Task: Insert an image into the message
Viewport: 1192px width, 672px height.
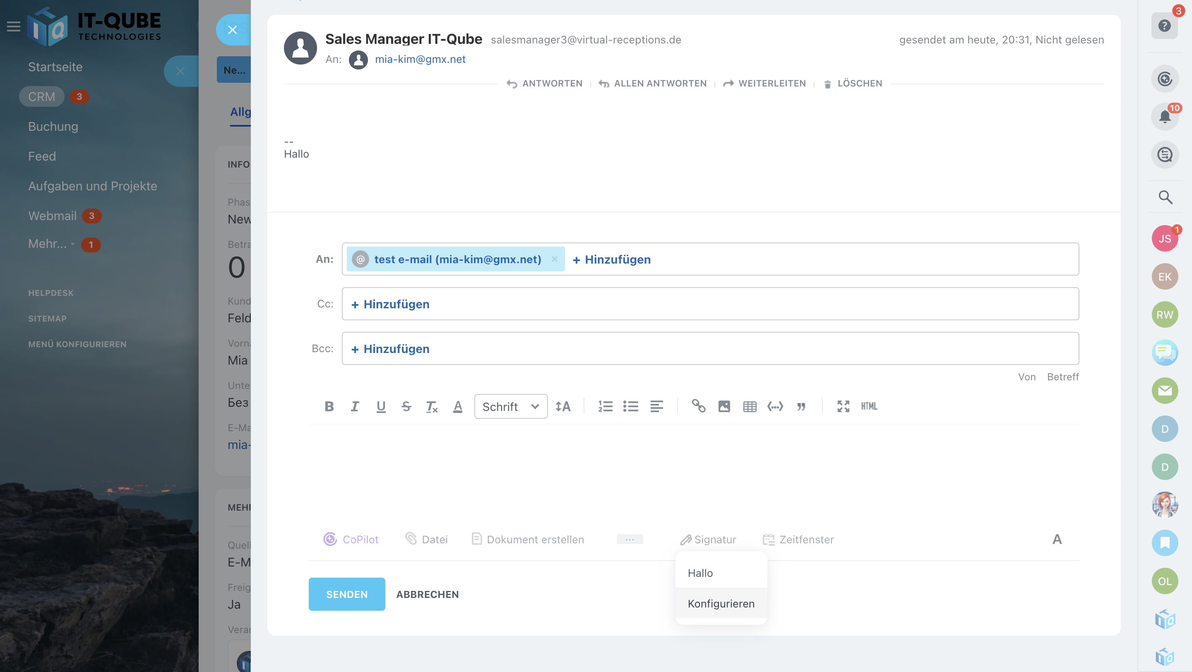Action: pos(724,406)
